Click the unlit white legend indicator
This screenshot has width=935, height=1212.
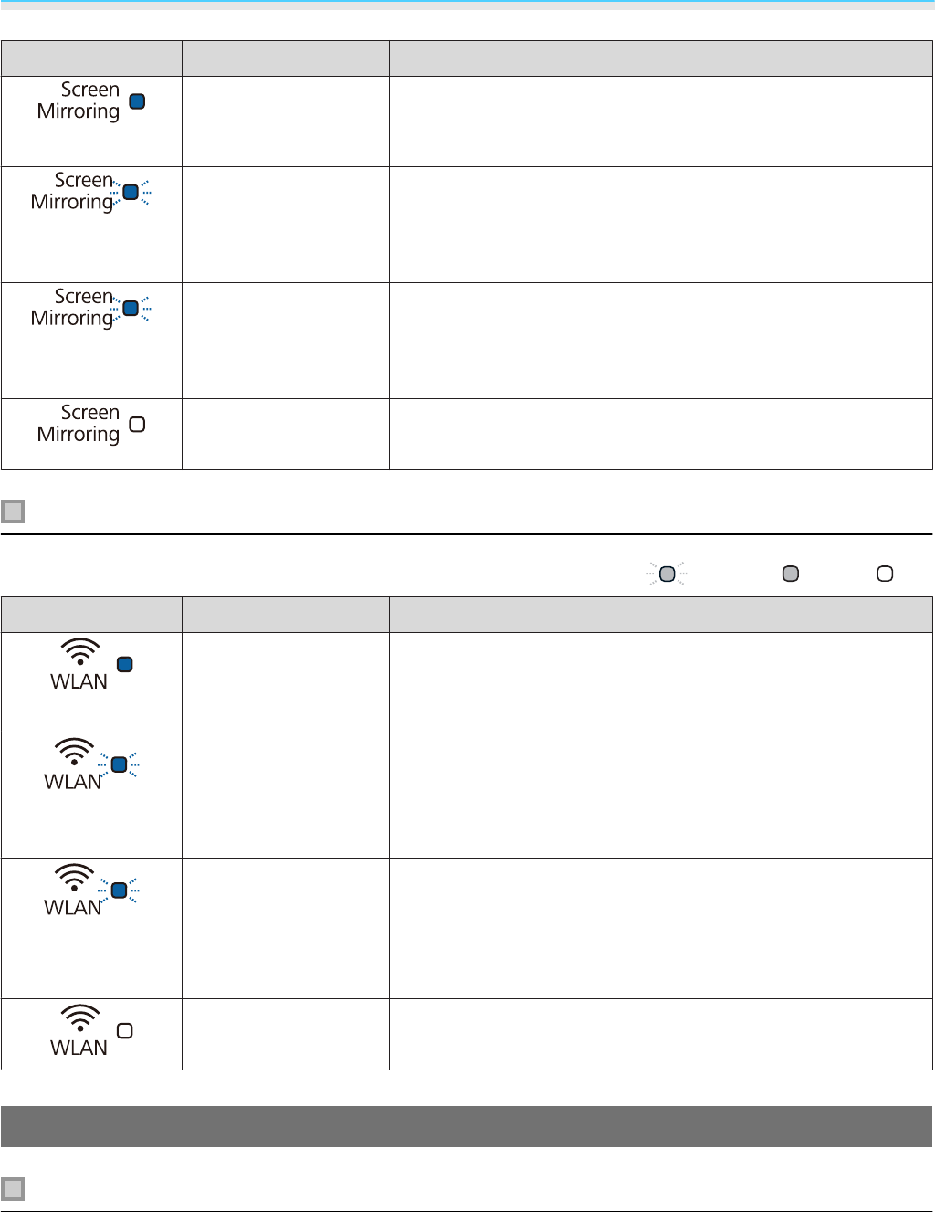pyautogui.click(x=885, y=574)
